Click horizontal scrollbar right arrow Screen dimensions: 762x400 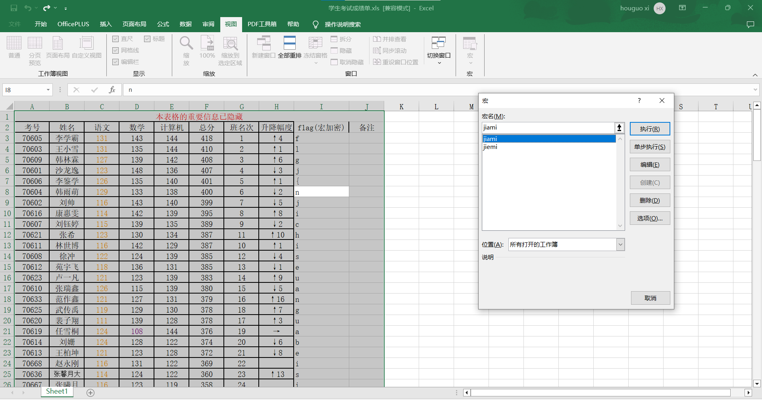[x=748, y=392]
